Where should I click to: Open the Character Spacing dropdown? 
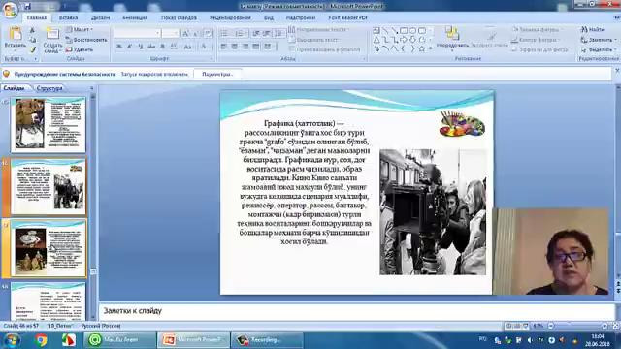coord(175,47)
